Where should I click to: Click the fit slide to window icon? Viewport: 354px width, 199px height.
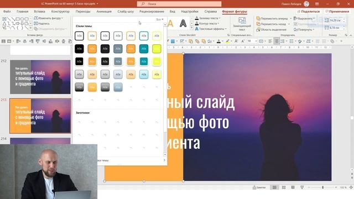coord(351,187)
